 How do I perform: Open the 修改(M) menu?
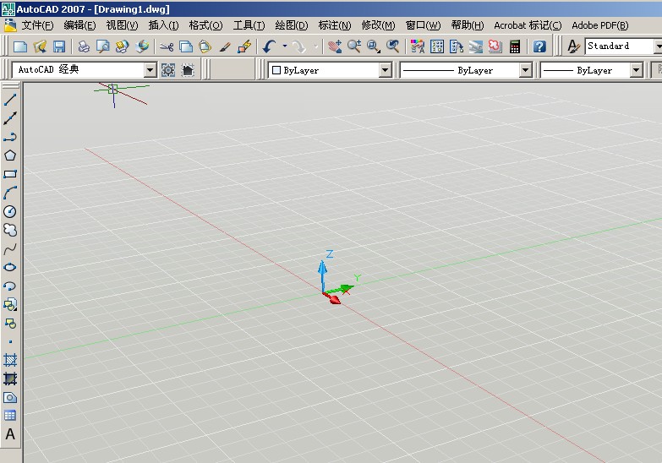[378, 25]
